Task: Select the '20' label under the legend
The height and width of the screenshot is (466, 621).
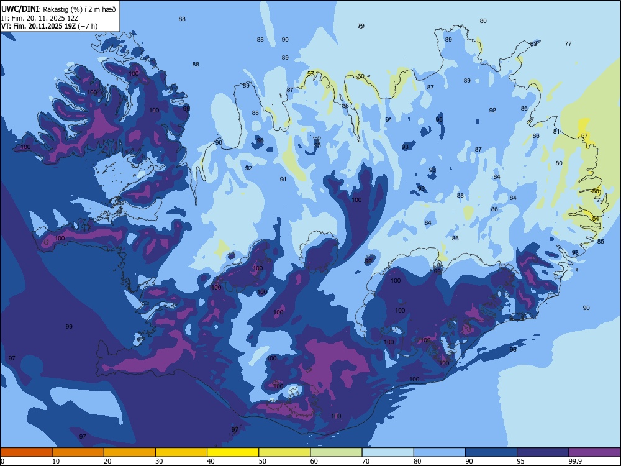Action: 107,461
